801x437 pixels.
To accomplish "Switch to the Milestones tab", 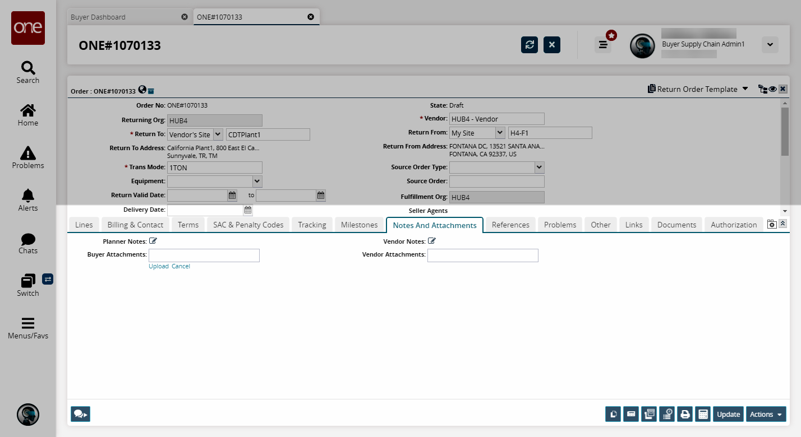I will (360, 225).
